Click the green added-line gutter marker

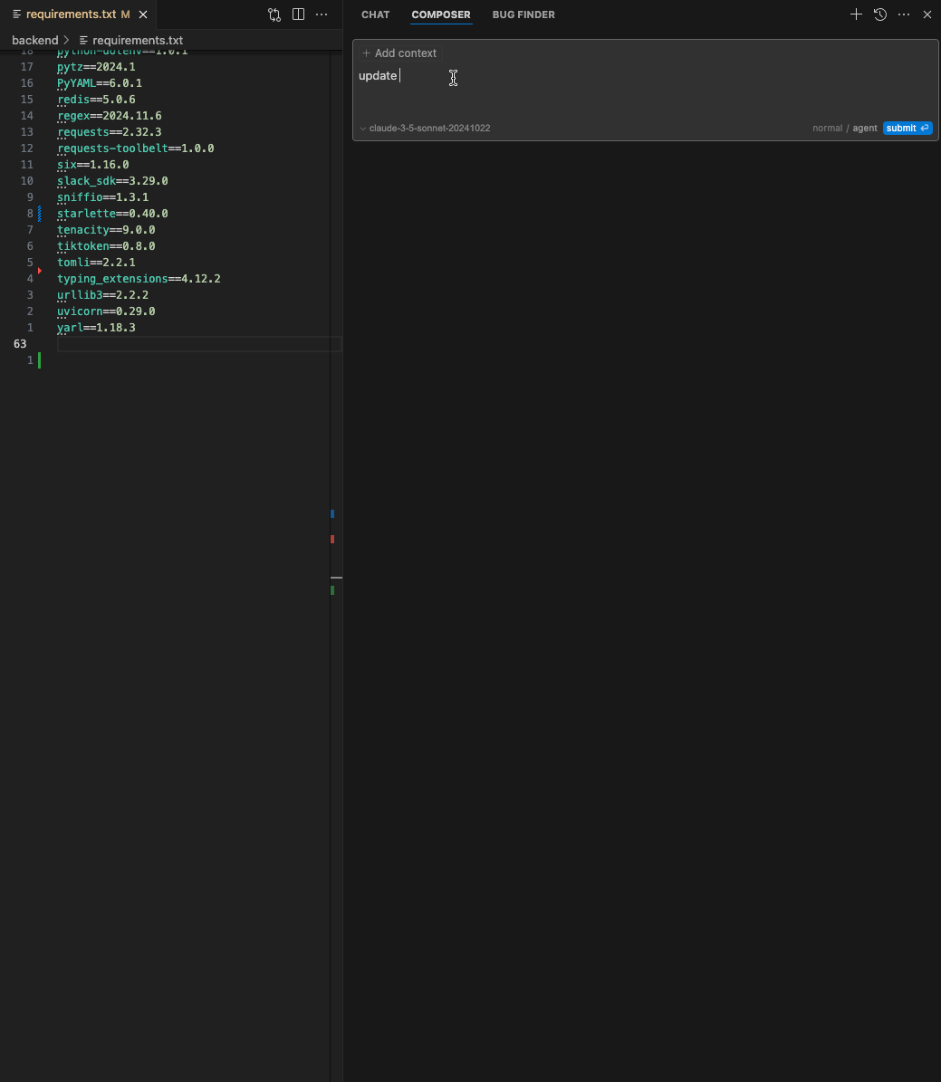39,360
